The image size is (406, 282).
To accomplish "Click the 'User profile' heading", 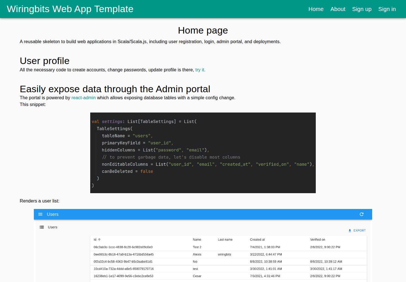I will pyautogui.click(x=45, y=61).
